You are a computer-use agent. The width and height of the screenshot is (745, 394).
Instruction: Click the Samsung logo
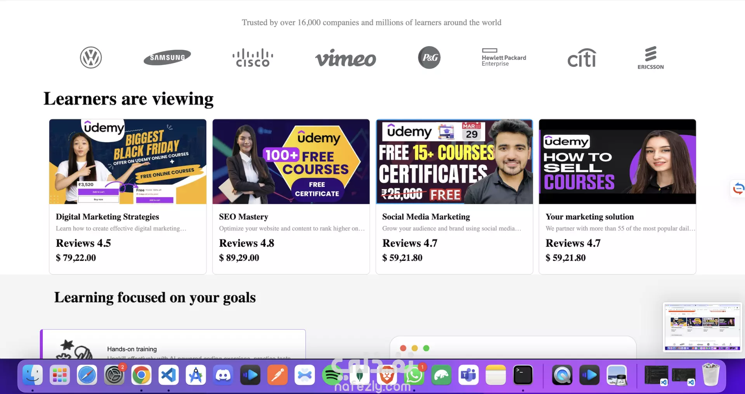tap(167, 57)
